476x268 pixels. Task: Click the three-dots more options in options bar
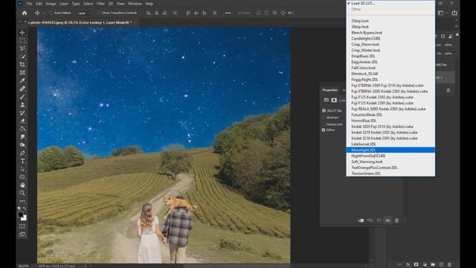point(228,13)
